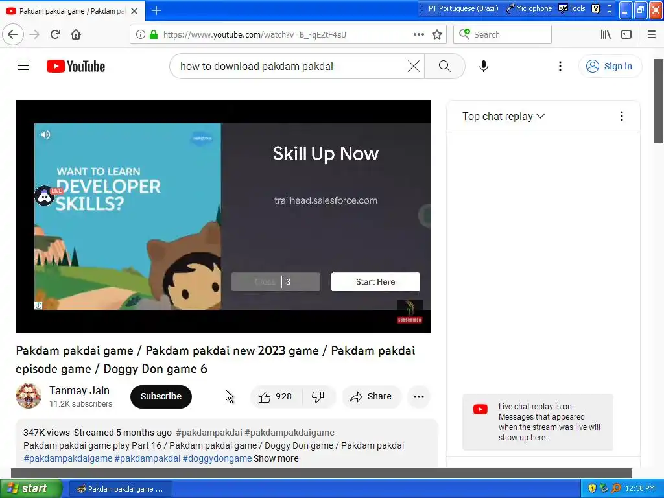
Task: Clear the YouTube search query
Action: tap(413, 66)
